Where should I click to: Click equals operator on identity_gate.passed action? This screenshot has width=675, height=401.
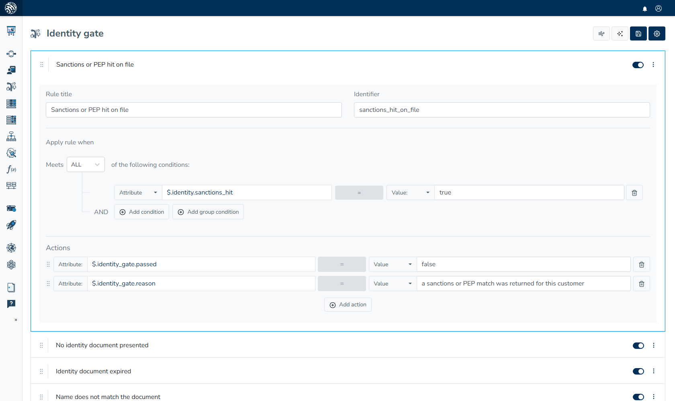point(342,264)
